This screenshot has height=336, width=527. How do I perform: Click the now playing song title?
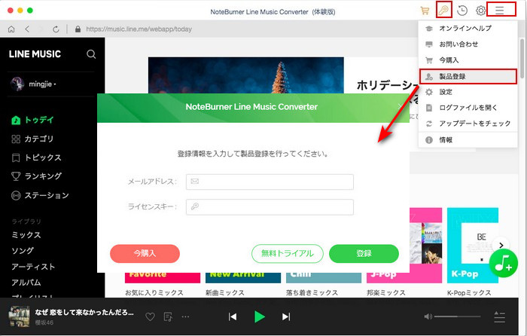(84, 313)
